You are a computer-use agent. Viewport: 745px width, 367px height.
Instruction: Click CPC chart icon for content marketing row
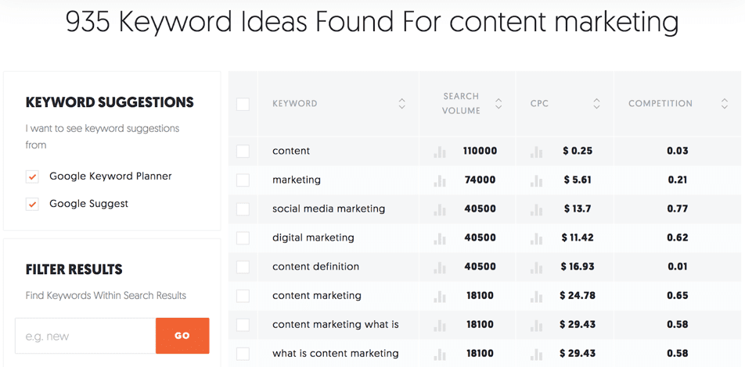click(x=537, y=297)
